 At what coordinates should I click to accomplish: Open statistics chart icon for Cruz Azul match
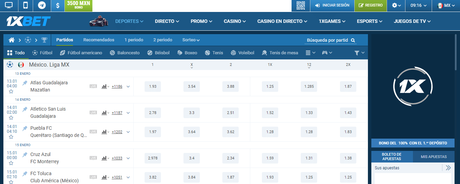pos(104,158)
